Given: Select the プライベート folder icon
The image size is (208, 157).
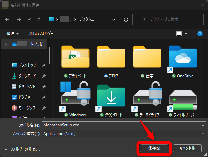Looking at the screenshot, I should tap(75, 57).
